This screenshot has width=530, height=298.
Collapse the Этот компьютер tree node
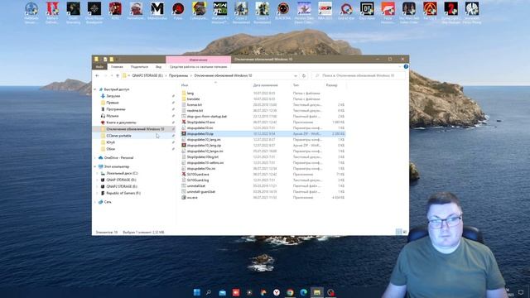[x=95, y=166]
